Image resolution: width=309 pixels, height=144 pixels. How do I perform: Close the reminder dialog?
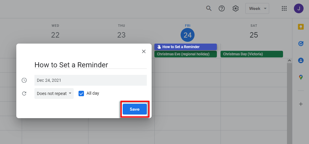[x=144, y=51]
